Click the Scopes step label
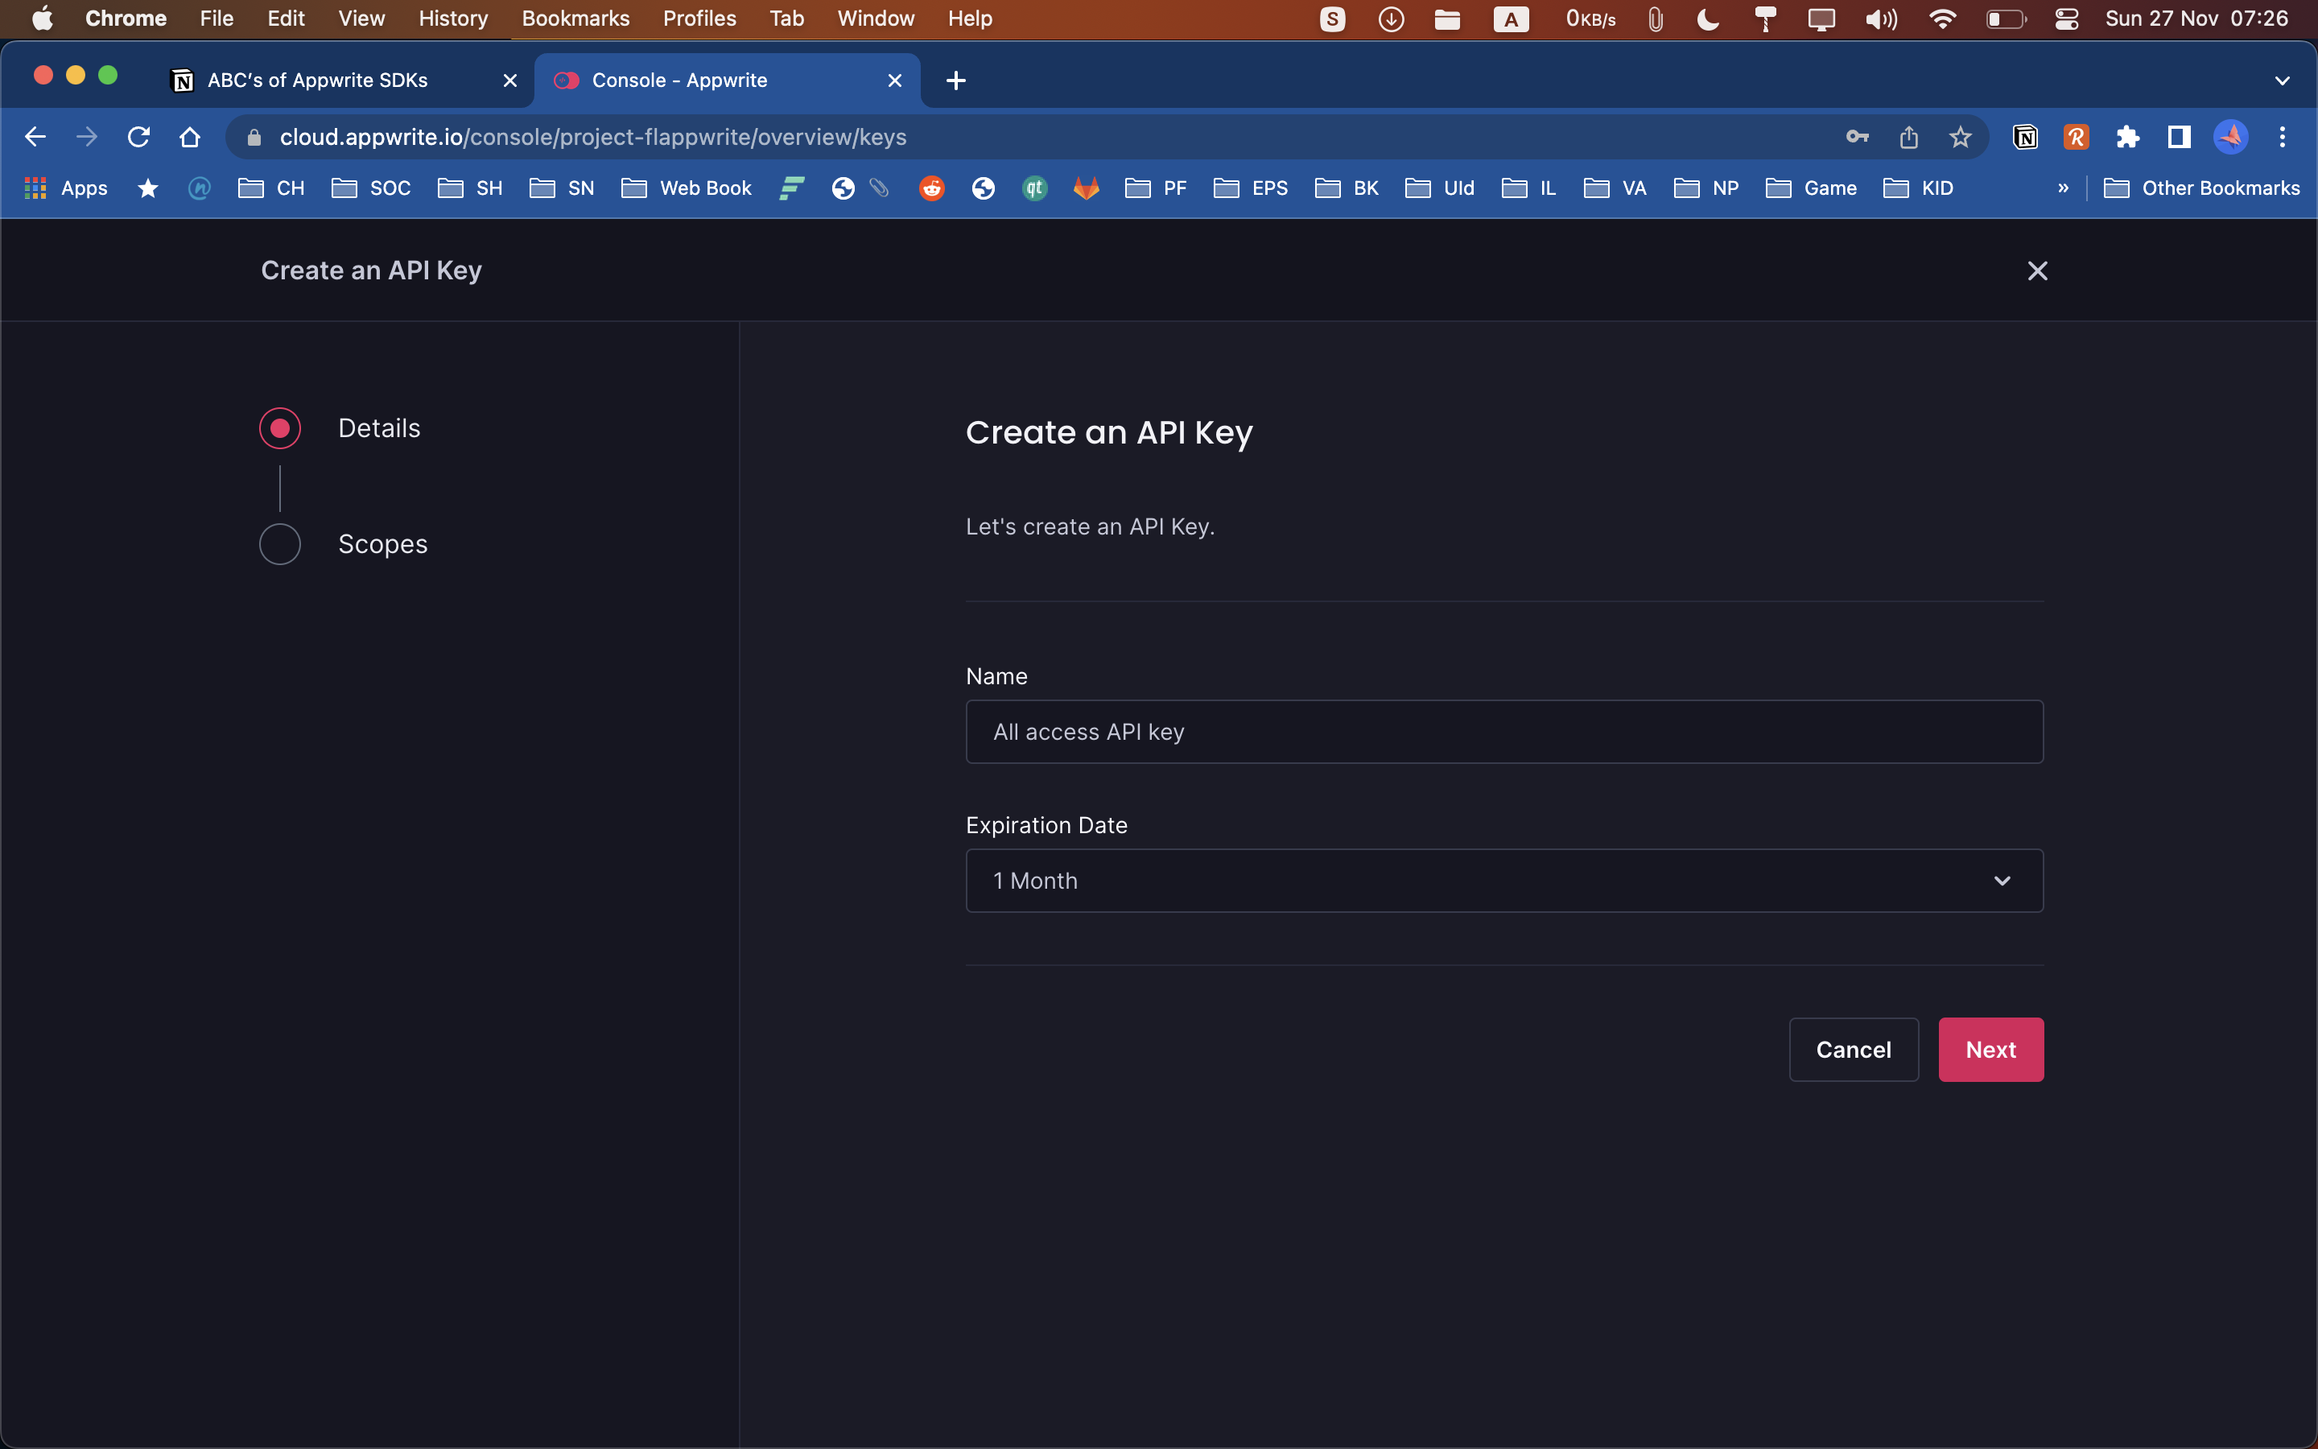2318x1449 pixels. 382,544
